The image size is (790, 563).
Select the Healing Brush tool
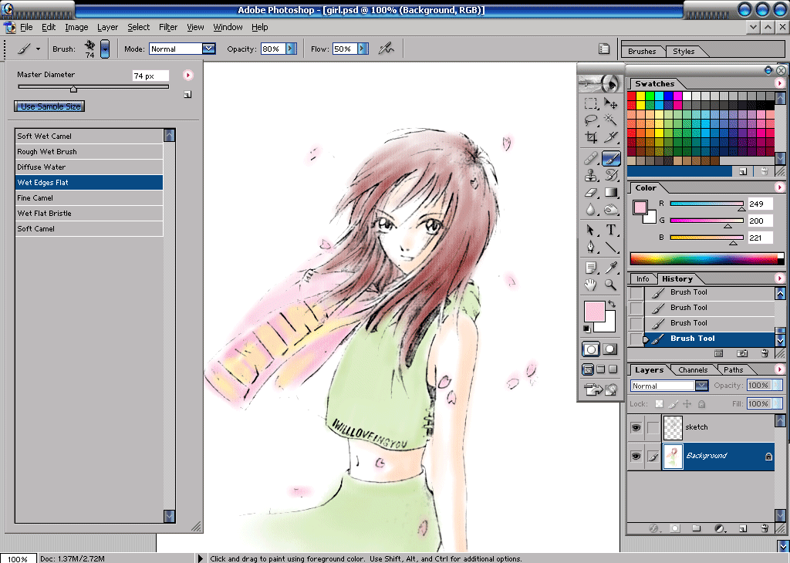pos(591,159)
